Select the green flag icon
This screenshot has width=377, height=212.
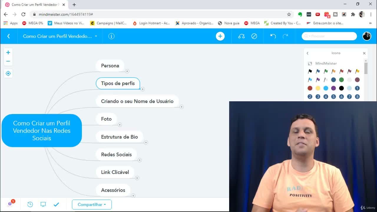point(326,71)
